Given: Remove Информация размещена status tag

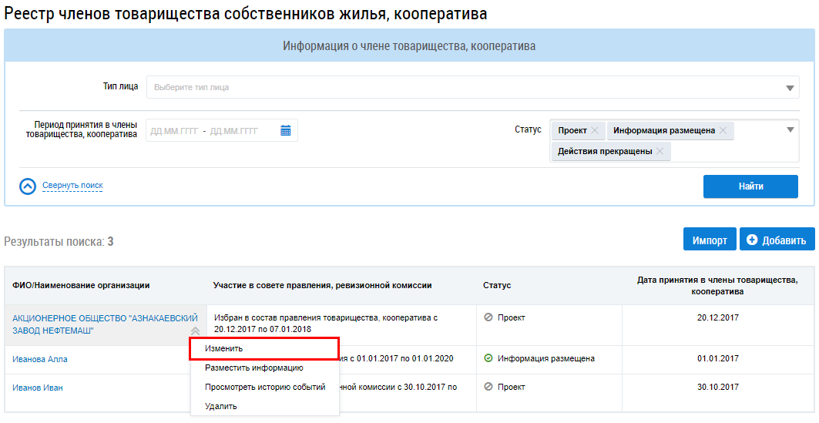Looking at the screenshot, I should (723, 130).
